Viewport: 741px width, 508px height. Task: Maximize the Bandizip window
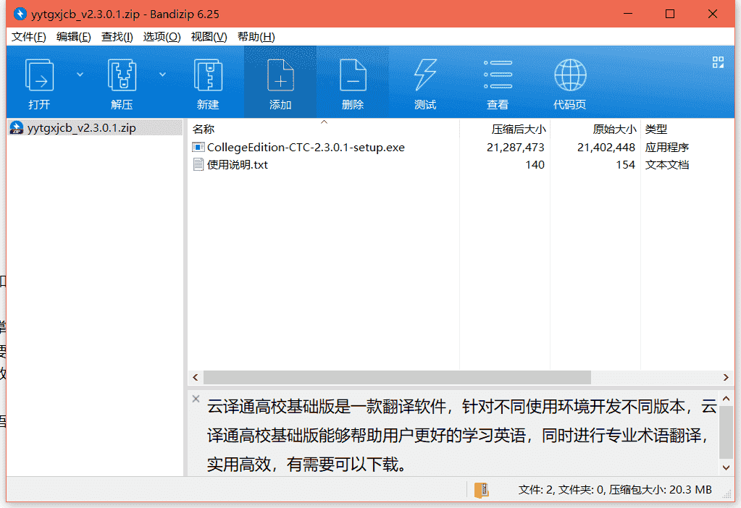pos(669,14)
